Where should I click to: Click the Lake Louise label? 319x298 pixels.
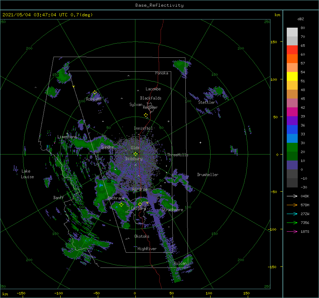[x=27, y=174]
